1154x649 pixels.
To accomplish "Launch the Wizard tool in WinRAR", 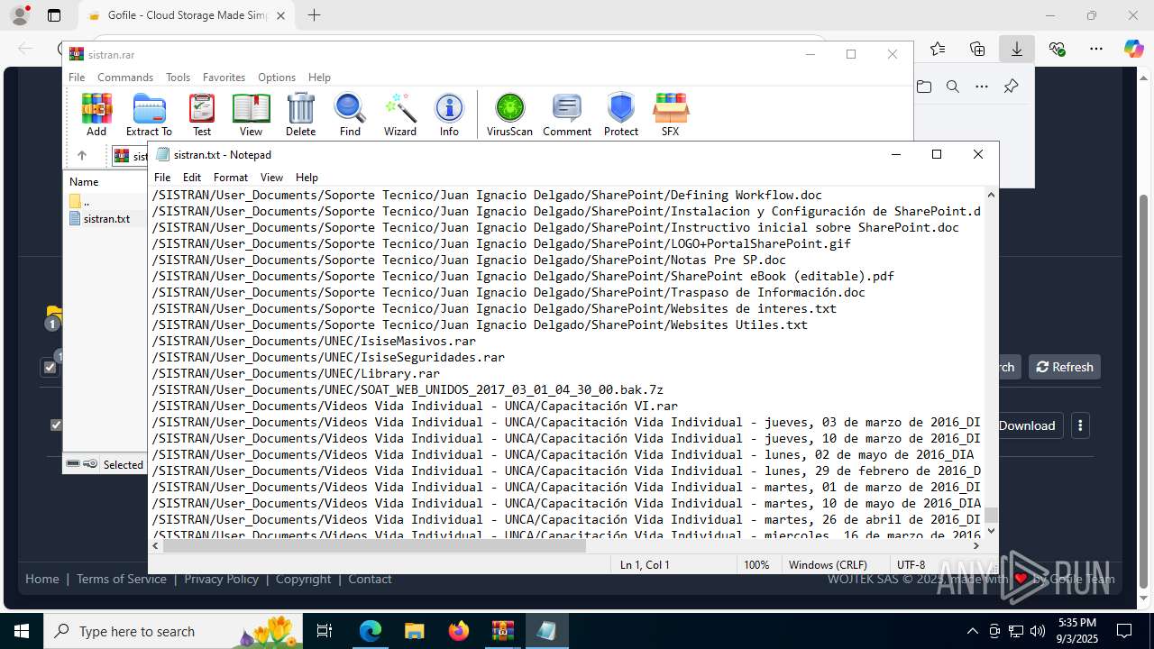I will 399,114.
